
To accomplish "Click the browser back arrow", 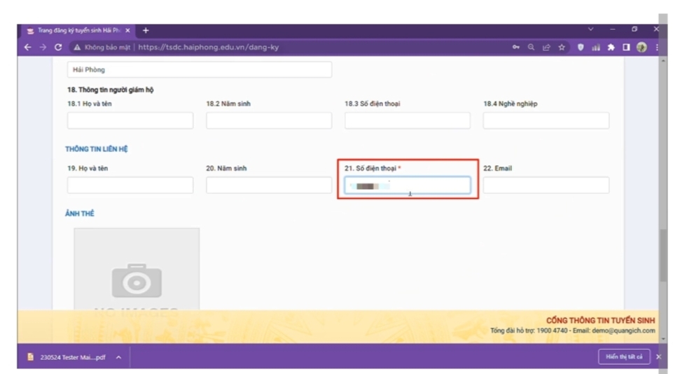I will pos(28,48).
